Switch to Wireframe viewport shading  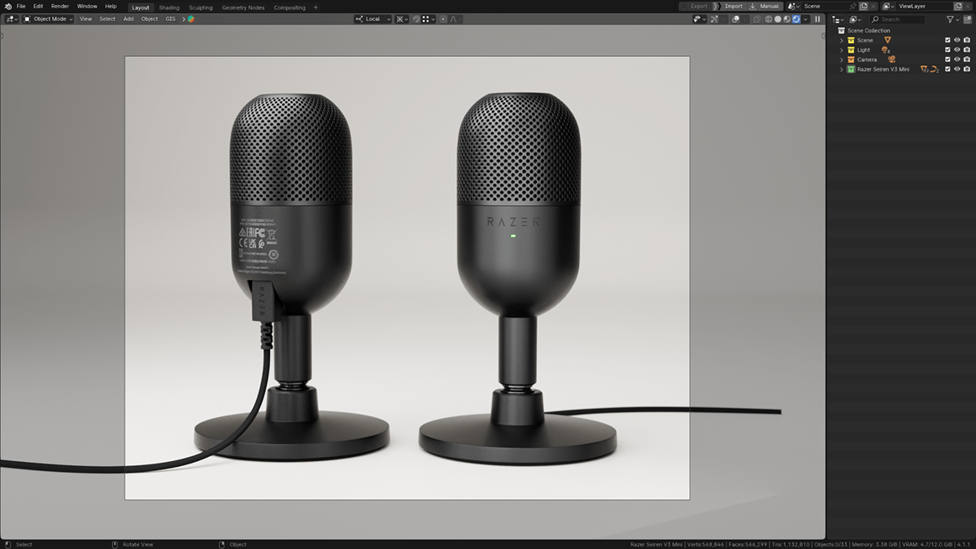(x=769, y=19)
